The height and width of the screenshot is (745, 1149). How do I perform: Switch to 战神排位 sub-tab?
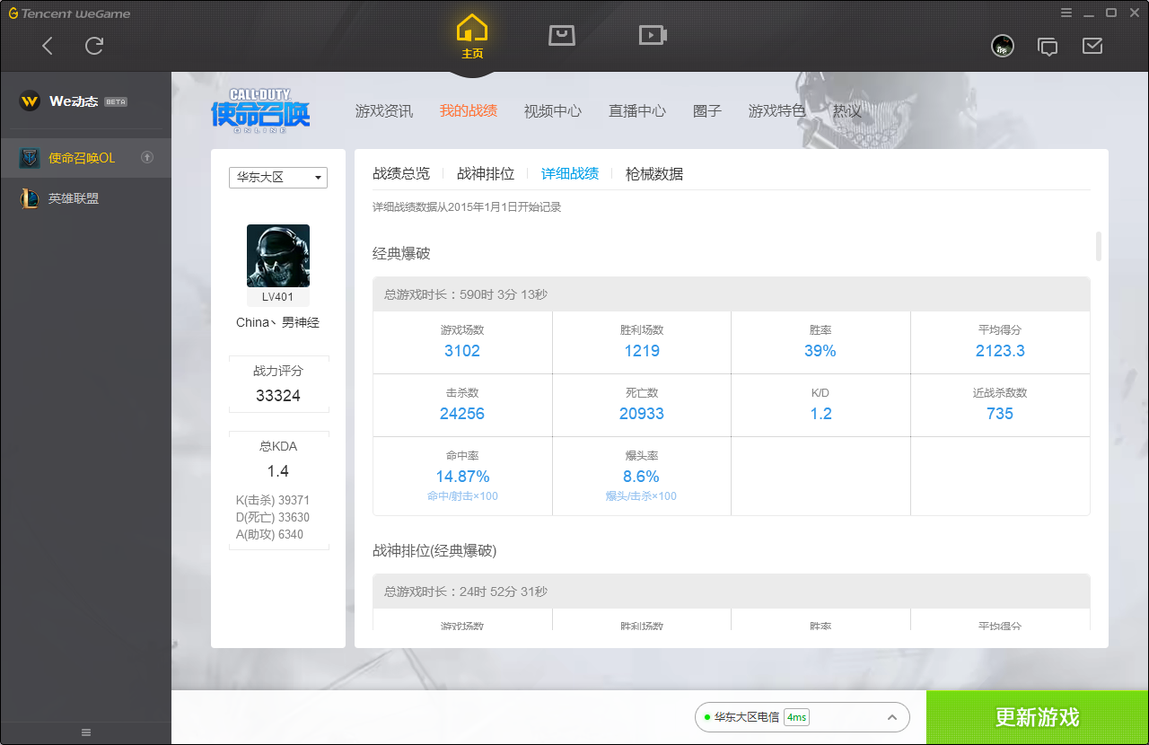pyautogui.click(x=486, y=174)
